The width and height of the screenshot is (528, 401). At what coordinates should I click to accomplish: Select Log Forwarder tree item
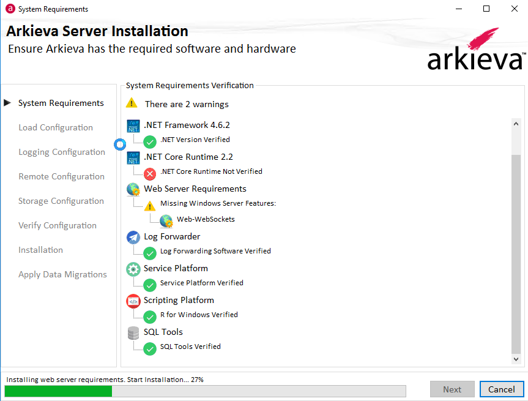172,236
